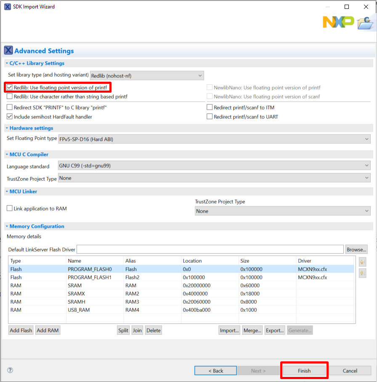Viewport: 377px width, 382px height.
Task: Click Browse for the Flash Driver
Action: click(356, 249)
